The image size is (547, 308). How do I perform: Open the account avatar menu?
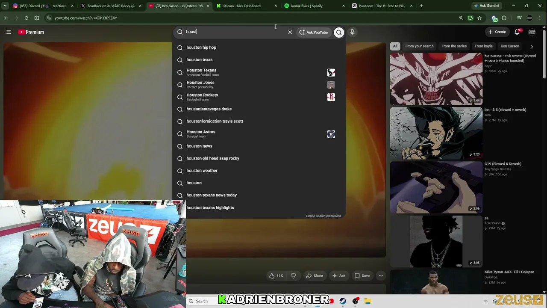[532, 32]
